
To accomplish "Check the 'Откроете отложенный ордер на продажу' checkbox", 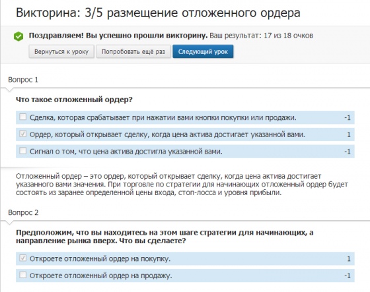I will click(22, 275).
